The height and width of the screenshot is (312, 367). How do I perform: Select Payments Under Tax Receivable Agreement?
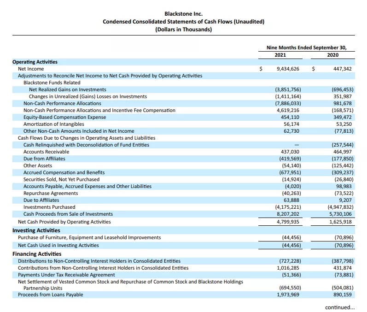66,275
